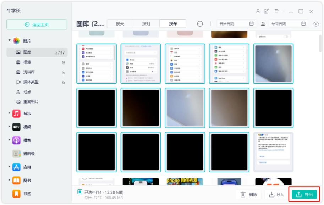This screenshot has width=324, height=205.
Task: Click 返回主页 return home button
Action: pos(37,24)
